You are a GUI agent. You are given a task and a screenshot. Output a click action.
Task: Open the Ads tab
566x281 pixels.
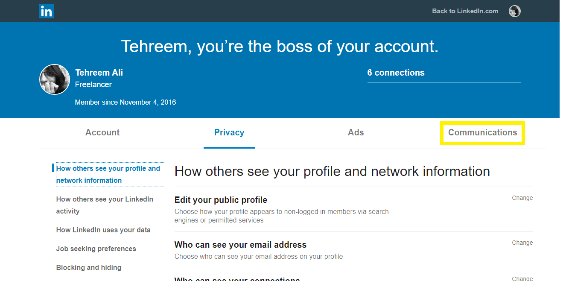pos(356,132)
